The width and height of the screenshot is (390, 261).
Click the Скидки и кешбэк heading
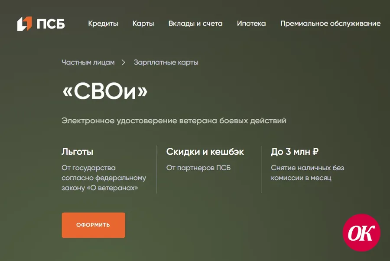coord(205,152)
